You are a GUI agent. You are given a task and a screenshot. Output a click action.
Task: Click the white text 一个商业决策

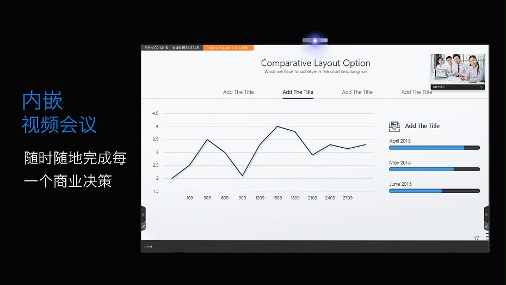click(68, 181)
